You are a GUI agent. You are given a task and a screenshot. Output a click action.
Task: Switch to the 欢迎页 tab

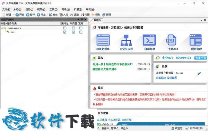tap(97, 20)
